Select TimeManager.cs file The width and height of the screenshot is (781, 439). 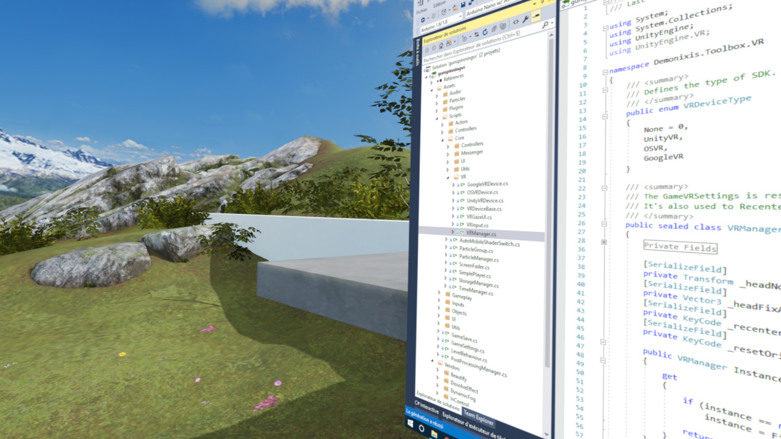(476, 291)
